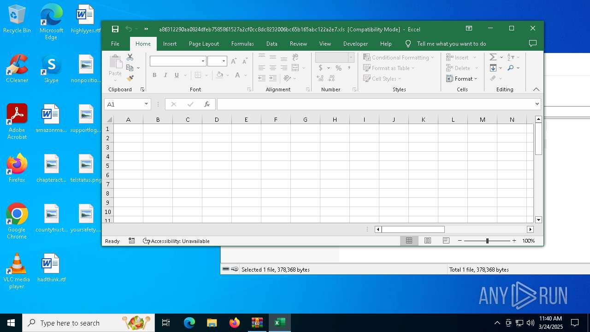Toggle Align Left in the Alignment group
This screenshot has height=332, width=590.
[262, 68]
